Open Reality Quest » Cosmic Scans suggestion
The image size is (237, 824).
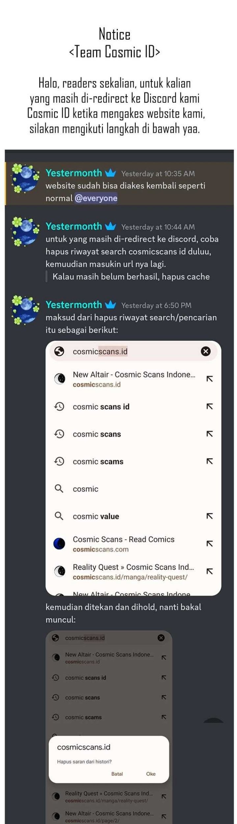pyautogui.click(x=133, y=571)
